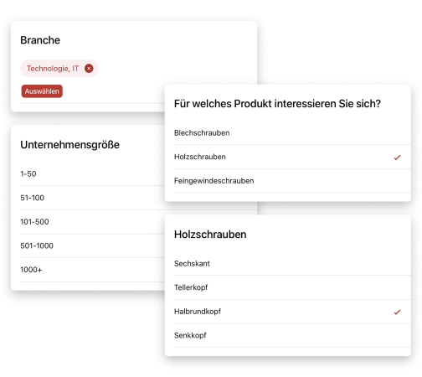Pick Senkkopf from the Holzschrauben list
Viewport: 422px width, 377px height.
292,335
